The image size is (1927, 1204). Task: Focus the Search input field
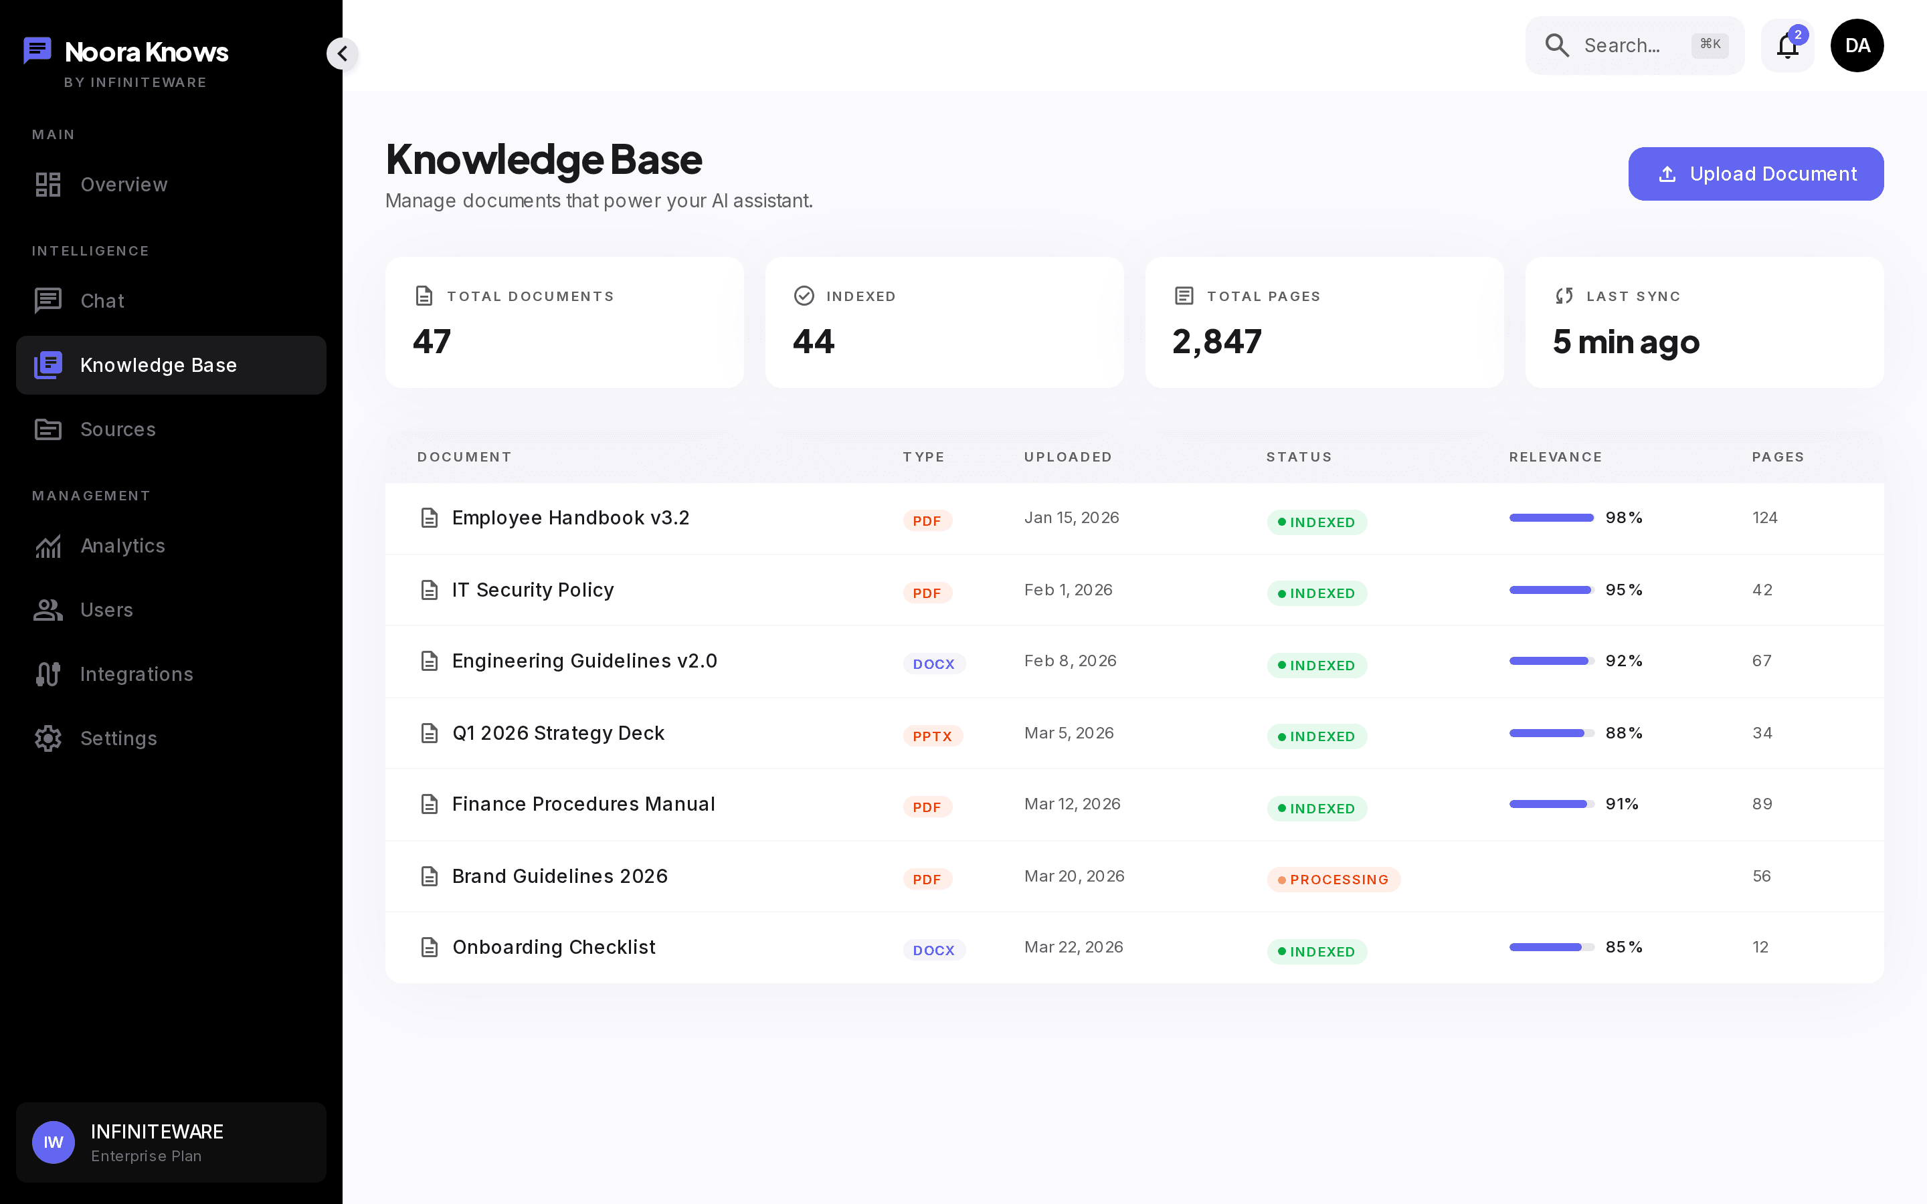click(1634, 45)
